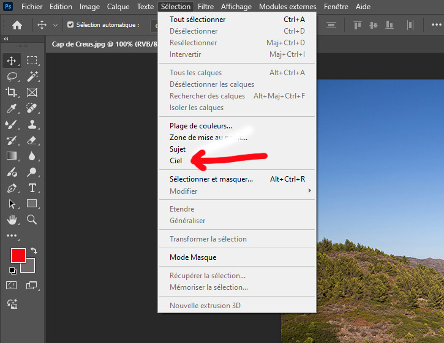Switch to Cap de Creus.jpg document tab
Image resolution: width=444 pixels, height=343 pixels.
pos(104,44)
